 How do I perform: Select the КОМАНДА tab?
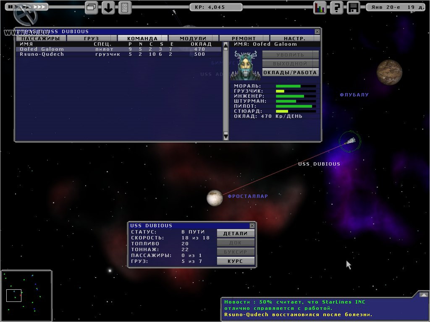142,38
